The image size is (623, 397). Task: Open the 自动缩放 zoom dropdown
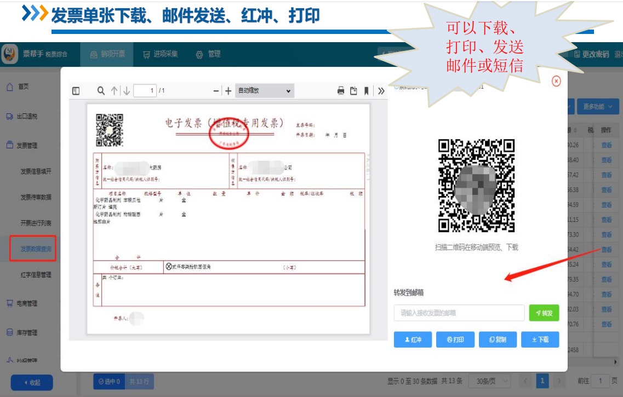click(x=264, y=90)
